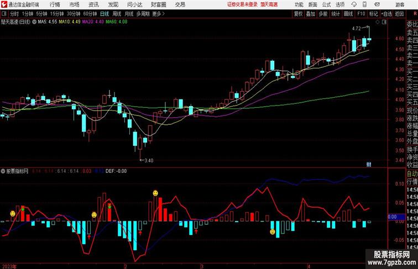Click the red R icon
Screen dimensions: 418x269
(415, 14)
